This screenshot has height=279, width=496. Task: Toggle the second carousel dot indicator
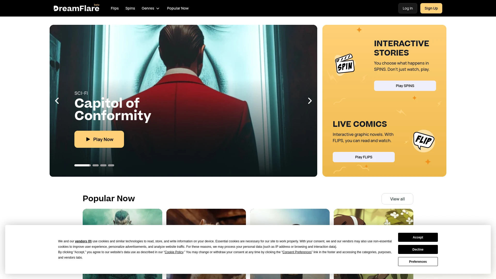coord(95,165)
